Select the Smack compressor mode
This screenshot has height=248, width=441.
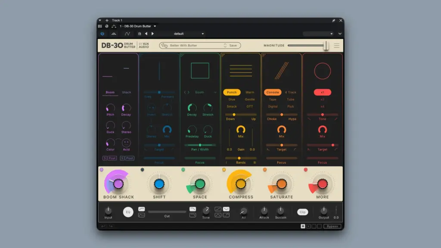point(232,107)
